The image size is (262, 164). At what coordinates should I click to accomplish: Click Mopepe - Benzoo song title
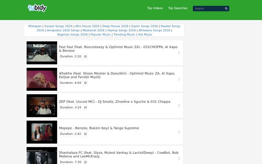tap(99, 128)
